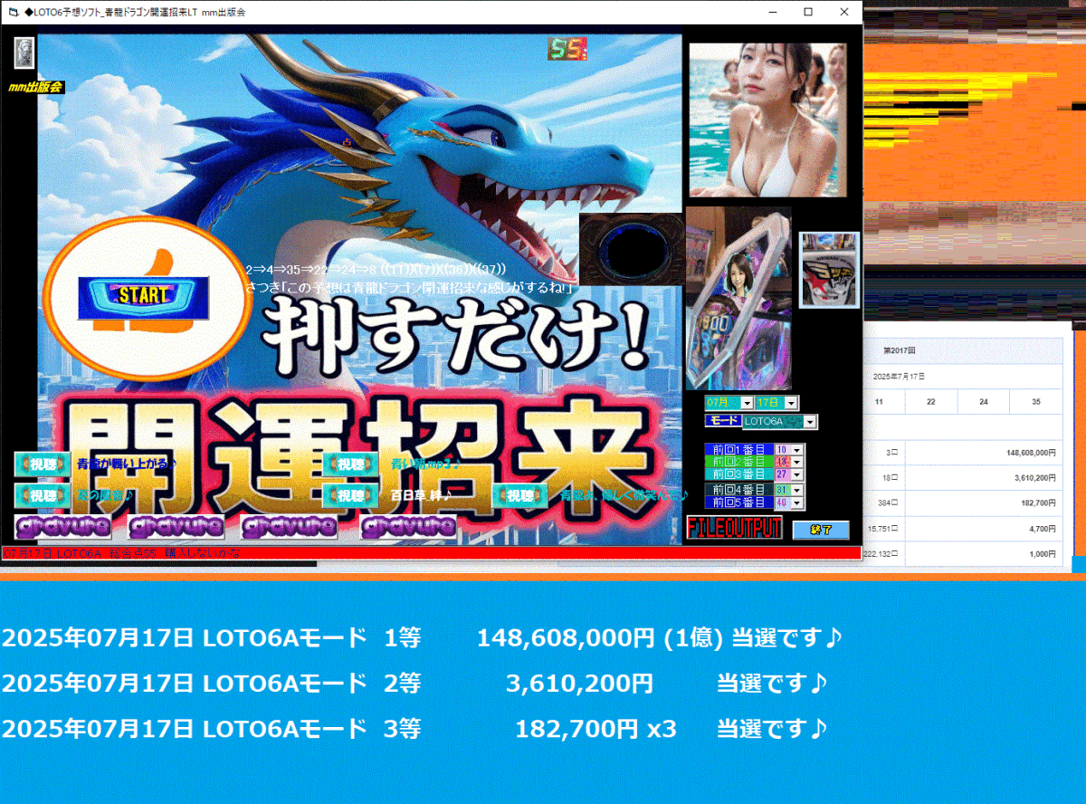The image size is (1086, 804).
Task: Click the 2等 3,610,200円 当選です caption line
Action: (414, 683)
